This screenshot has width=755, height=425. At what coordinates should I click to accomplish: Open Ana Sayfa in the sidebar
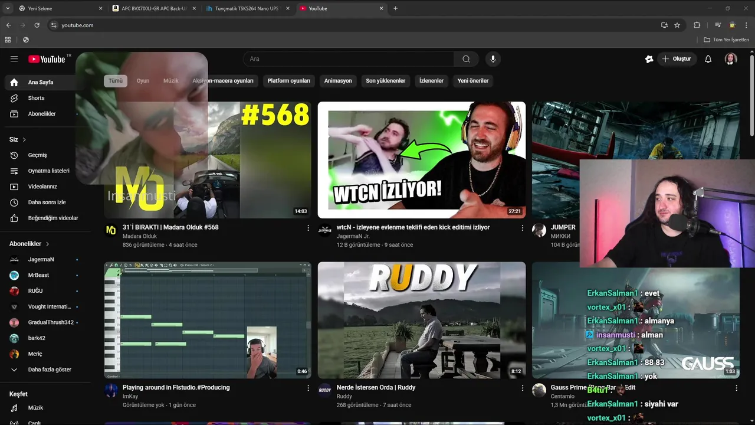point(40,83)
